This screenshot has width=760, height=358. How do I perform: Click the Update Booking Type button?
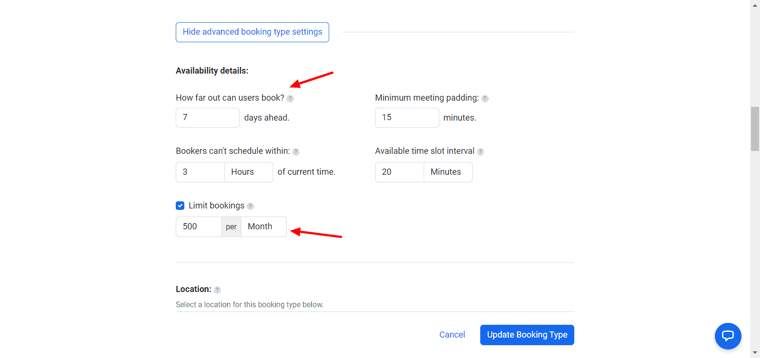[527, 335]
